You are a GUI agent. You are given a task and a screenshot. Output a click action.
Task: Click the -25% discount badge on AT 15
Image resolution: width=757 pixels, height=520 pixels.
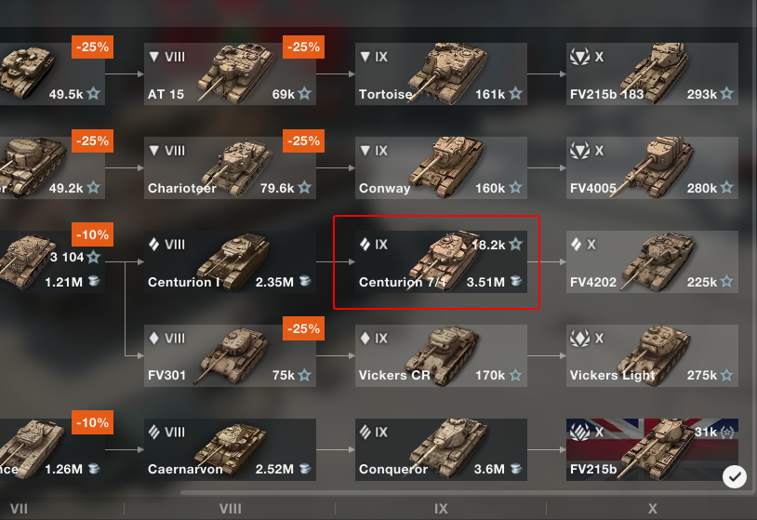[302, 47]
